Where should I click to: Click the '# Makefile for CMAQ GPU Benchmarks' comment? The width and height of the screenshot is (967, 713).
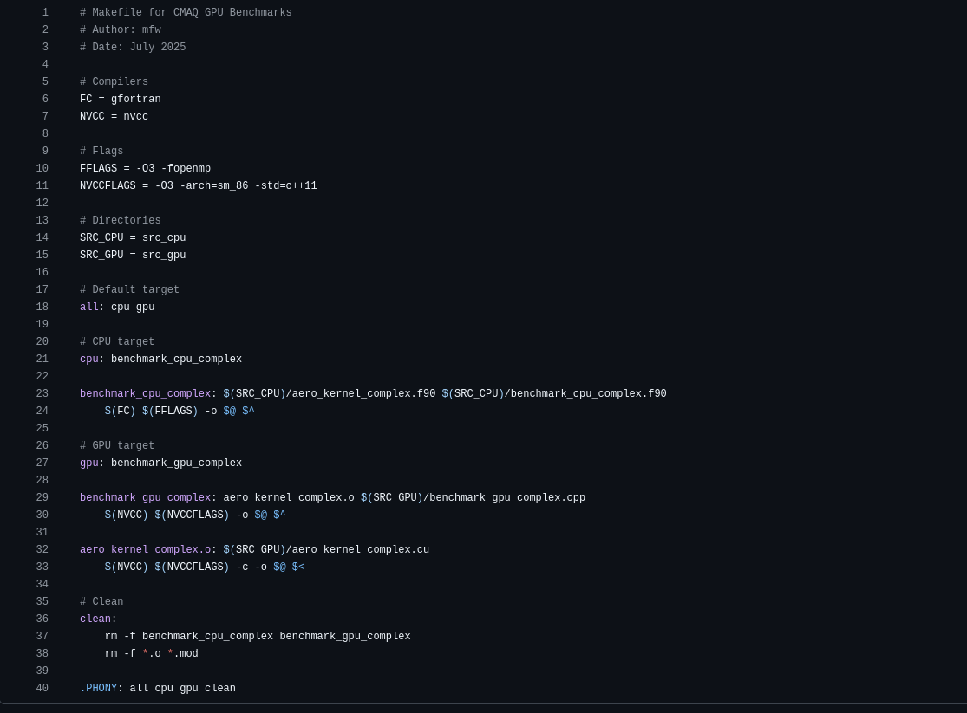(x=186, y=13)
